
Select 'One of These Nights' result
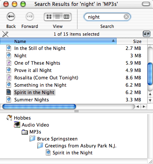(37, 63)
